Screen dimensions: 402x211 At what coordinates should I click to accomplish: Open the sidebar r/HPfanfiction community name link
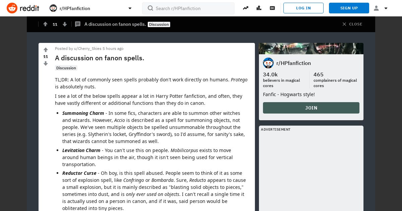tap(293, 63)
